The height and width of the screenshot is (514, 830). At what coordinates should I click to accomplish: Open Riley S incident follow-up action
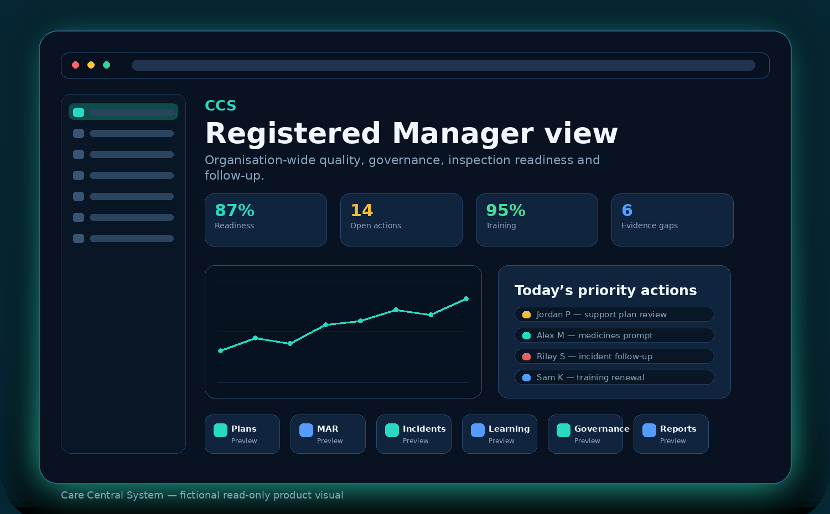click(x=614, y=356)
